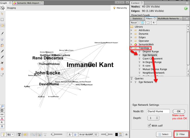Click the Semantic Web Import cube icon
190x138 pixels.
tap(15, 3)
